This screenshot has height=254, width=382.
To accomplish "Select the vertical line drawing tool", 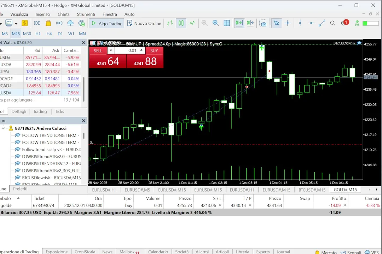I will tap(300, 23).
